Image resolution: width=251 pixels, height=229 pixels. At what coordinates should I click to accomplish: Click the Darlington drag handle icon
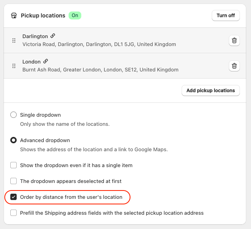tap(14, 40)
